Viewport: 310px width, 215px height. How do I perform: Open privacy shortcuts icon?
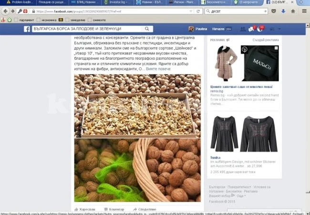[272, 29]
